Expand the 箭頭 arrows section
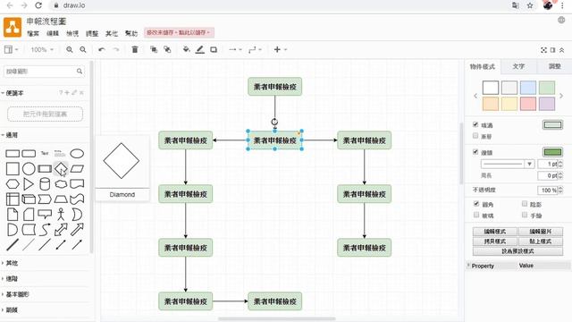 click(x=11, y=310)
